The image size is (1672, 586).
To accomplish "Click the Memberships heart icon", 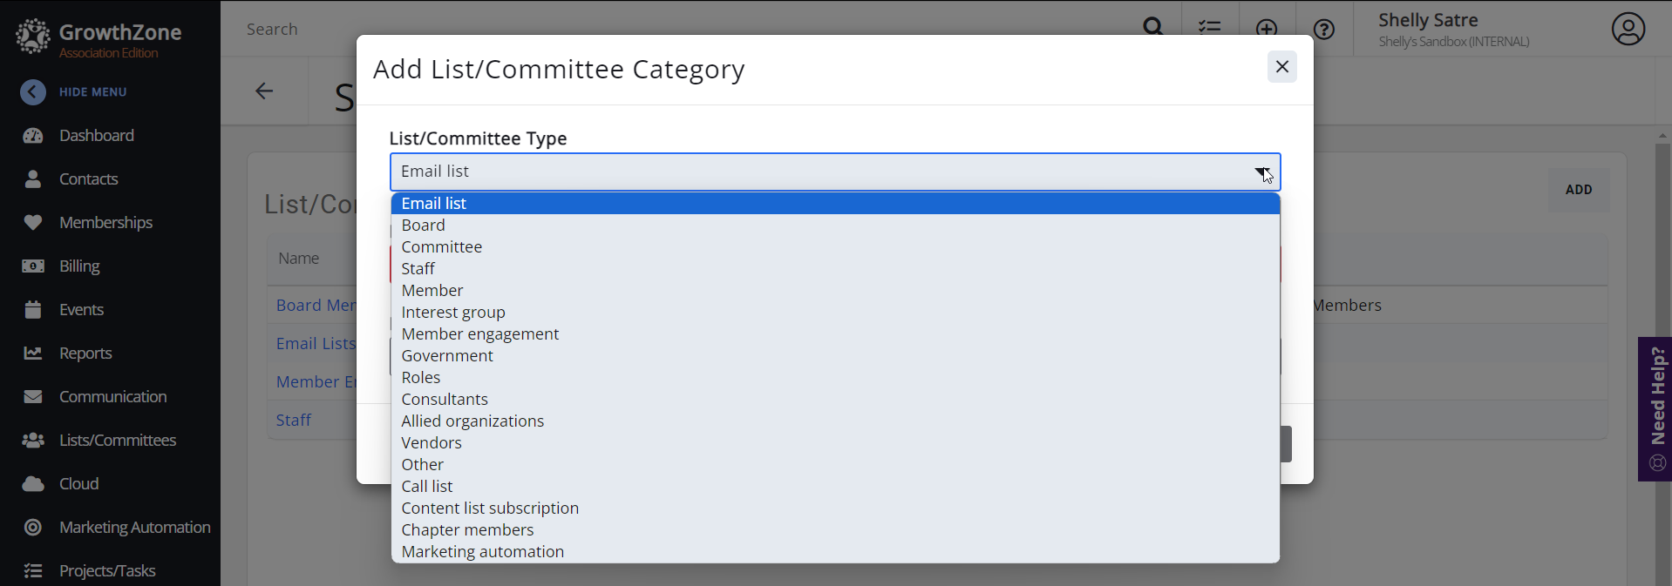I will click(33, 223).
